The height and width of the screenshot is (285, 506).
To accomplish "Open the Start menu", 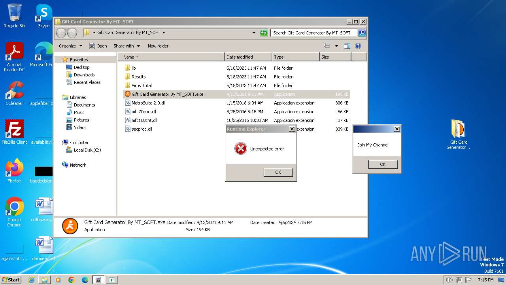I will coord(11,280).
